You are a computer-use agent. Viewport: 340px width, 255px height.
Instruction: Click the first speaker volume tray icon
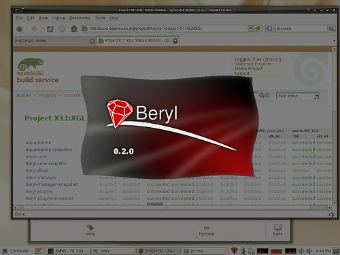[301, 251]
